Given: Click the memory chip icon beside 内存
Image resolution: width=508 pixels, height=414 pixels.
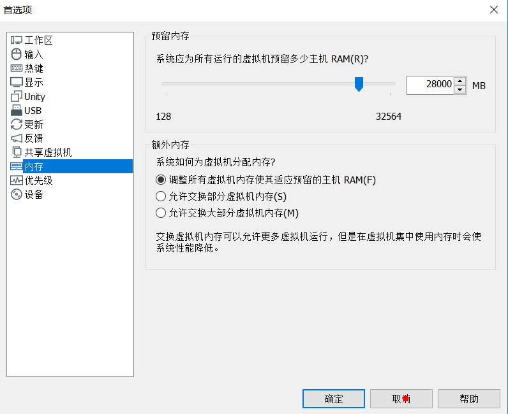Looking at the screenshot, I should [16, 166].
